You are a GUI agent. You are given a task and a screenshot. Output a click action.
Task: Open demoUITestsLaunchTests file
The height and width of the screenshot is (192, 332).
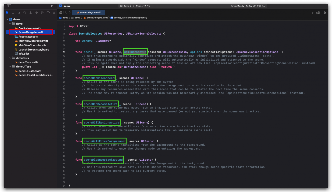36,75
